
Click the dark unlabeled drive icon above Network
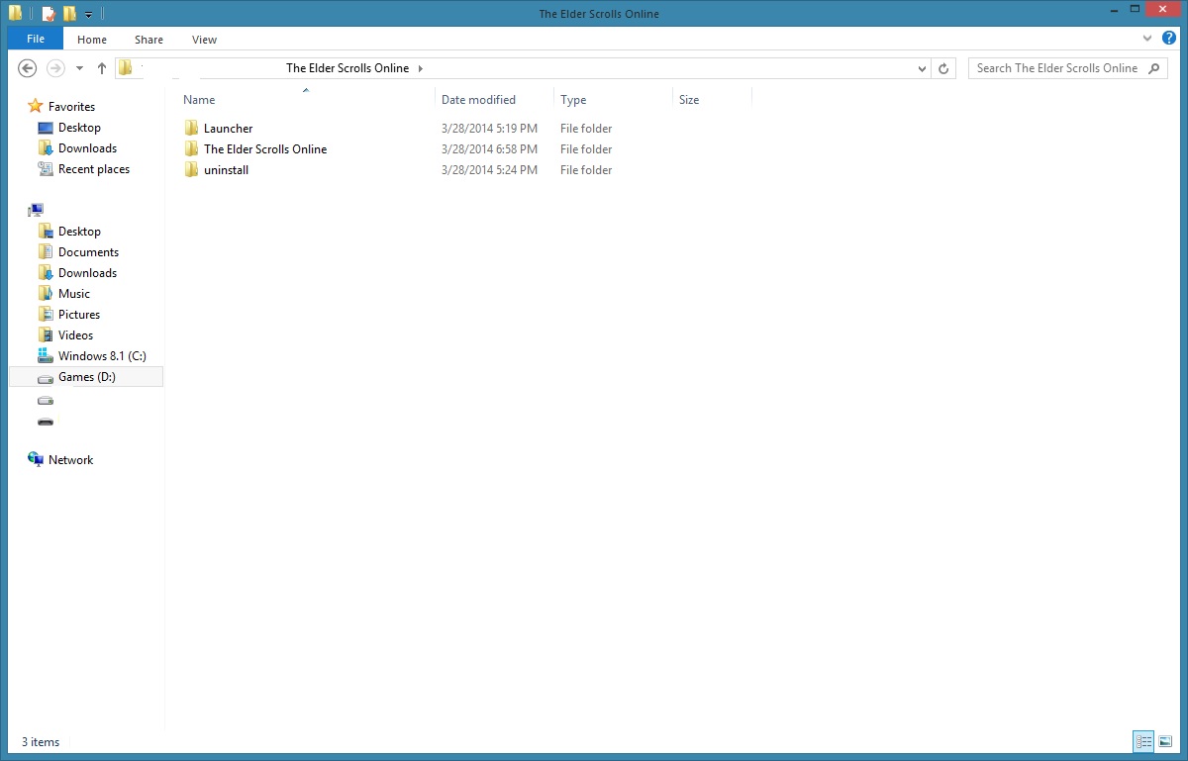point(46,422)
